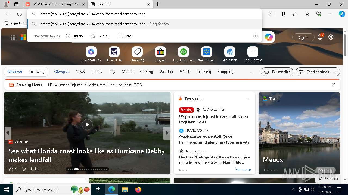Open Shopping shortcut tile
Screen dimensions: 348x195
coord(137,54)
